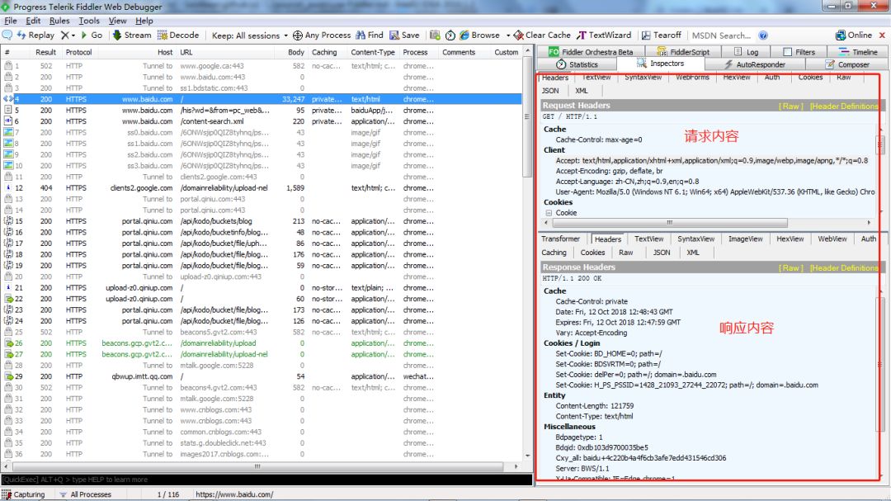Image resolution: width=891 pixels, height=501 pixels.
Task: Click the Go resume button
Action: 92,35
